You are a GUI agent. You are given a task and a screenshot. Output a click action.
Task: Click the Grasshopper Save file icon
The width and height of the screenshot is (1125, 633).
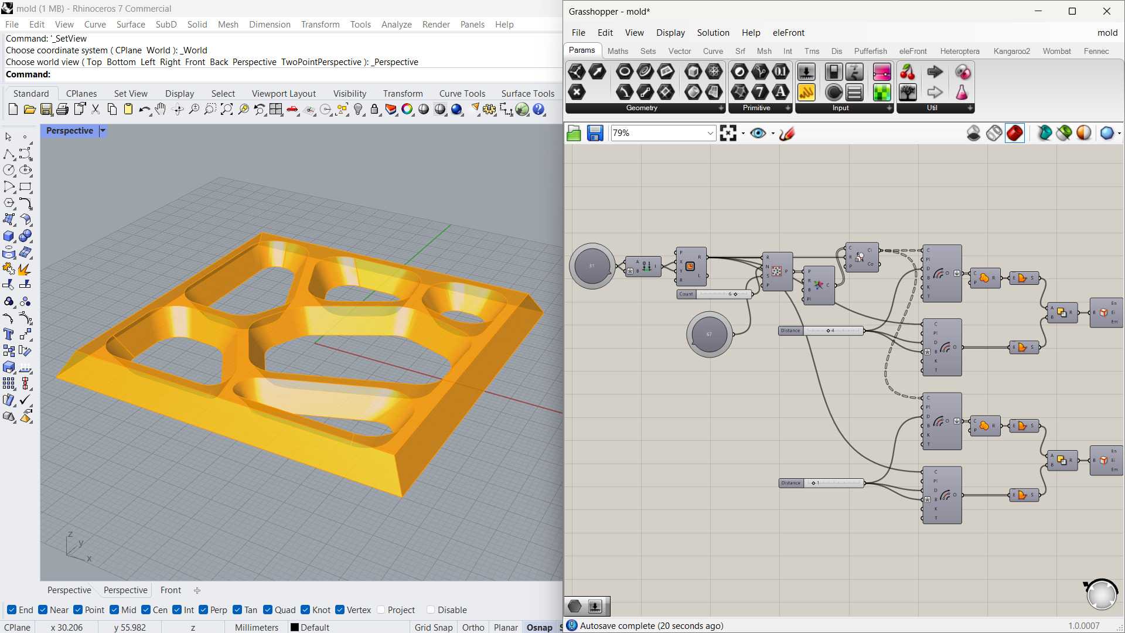[x=595, y=134]
